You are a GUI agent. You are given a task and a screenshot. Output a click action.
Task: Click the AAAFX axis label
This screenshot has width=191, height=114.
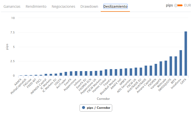pos(18,82)
